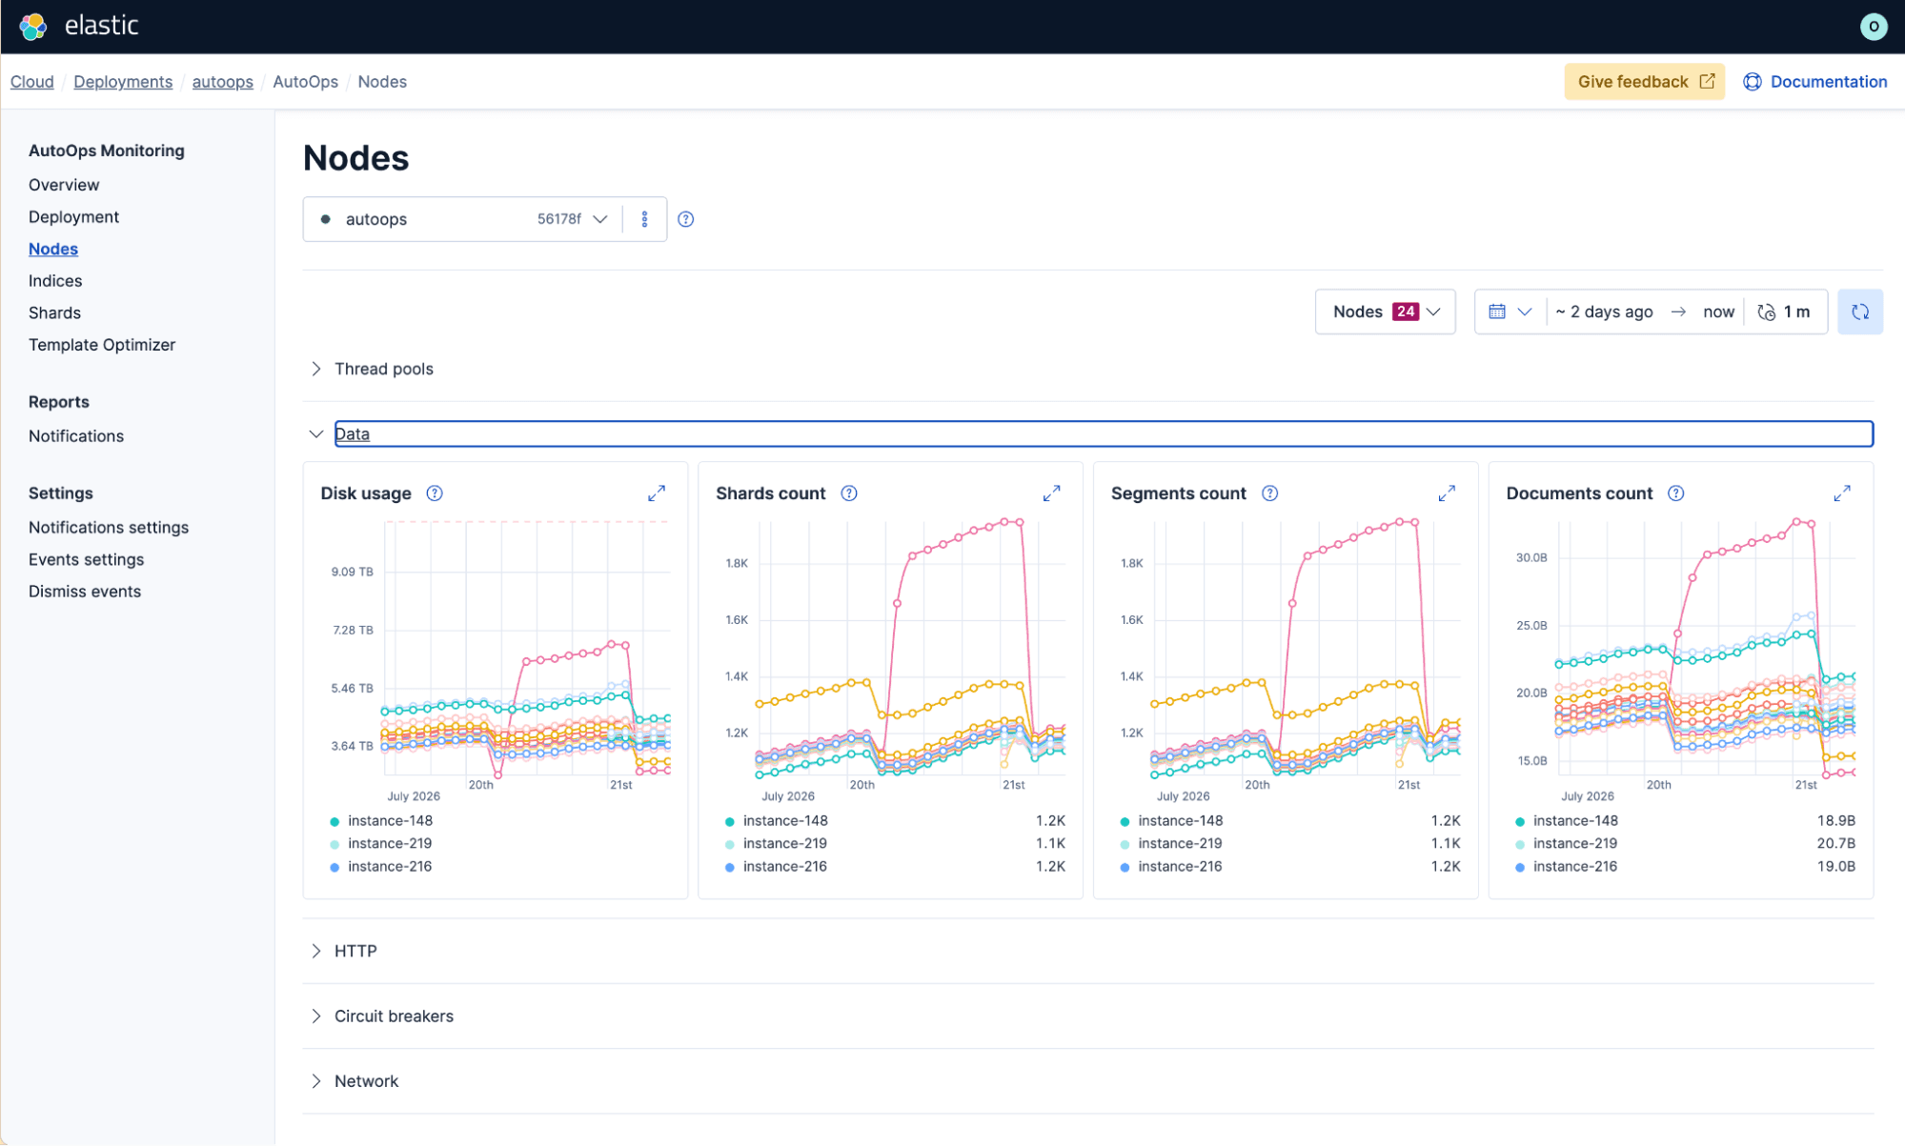Collapse the Data section
1905x1146 pixels.
(x=316, y=434)
